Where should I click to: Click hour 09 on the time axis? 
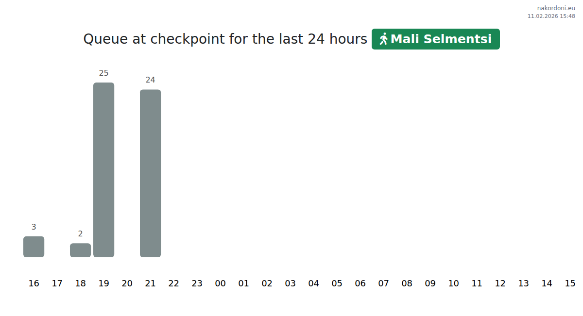coord(430,283)
